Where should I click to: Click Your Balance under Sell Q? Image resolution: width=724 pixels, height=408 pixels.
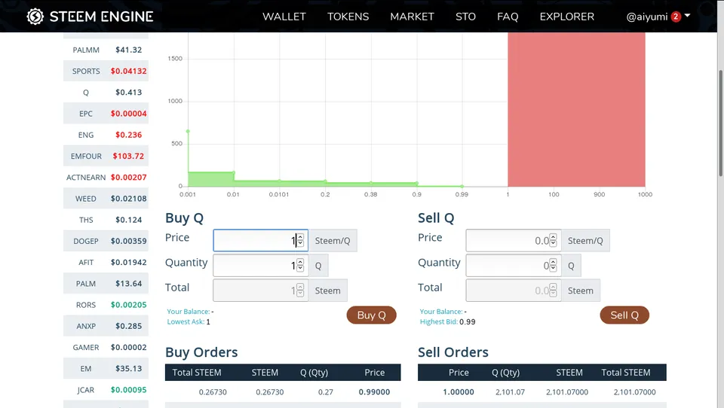tap(441, 312)
